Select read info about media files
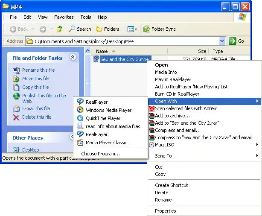Viewport: 262px width, 216px height. pos(111,126)
